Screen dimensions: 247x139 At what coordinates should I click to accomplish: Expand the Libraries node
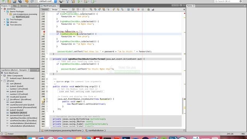5,22
